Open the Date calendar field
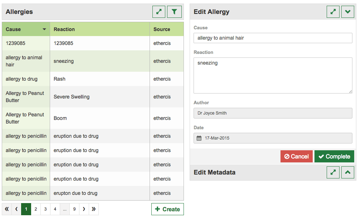This screenshot has height=222, width=361. (273, 138)
